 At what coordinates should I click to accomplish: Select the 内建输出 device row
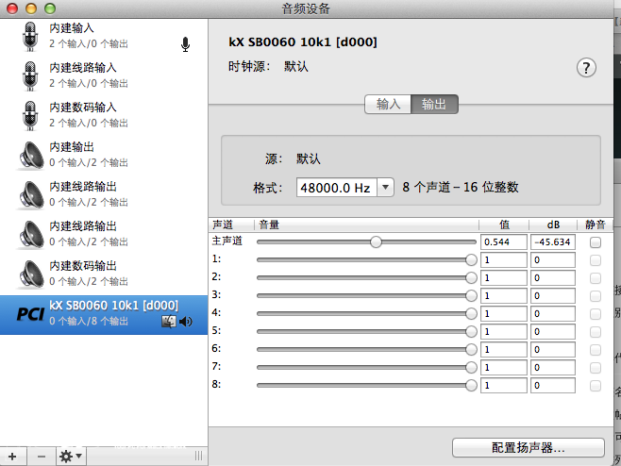click(104, 156)
